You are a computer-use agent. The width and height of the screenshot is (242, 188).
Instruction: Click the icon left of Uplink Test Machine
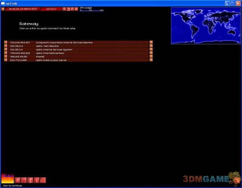pyautogui.click(x=6, y=46)
